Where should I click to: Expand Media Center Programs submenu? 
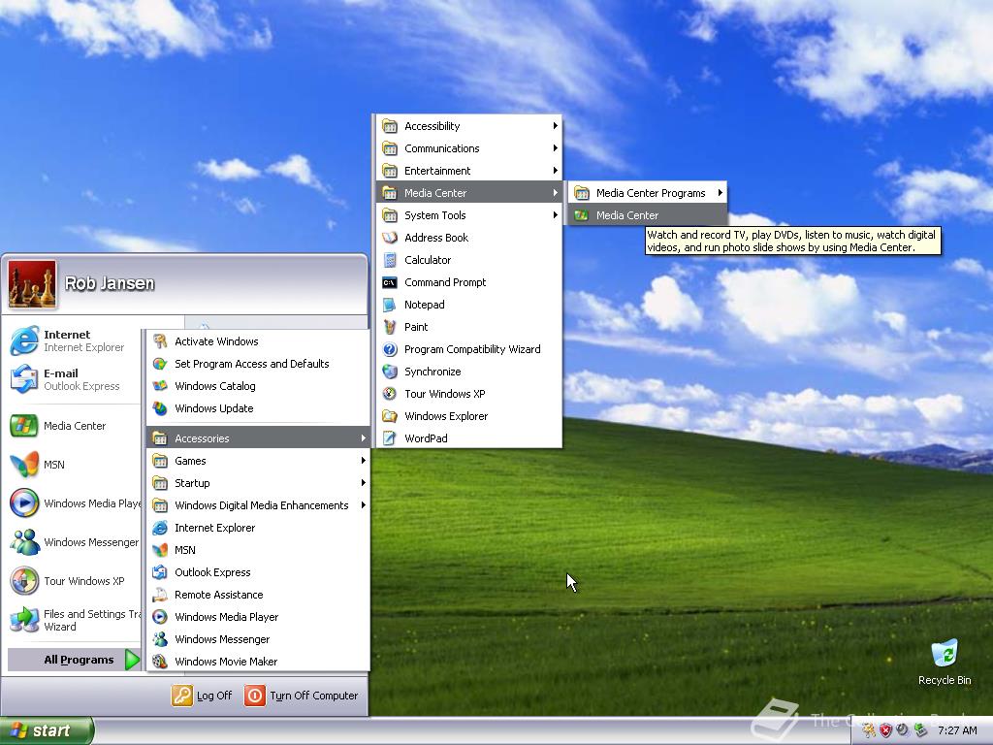tap(647, 193)
